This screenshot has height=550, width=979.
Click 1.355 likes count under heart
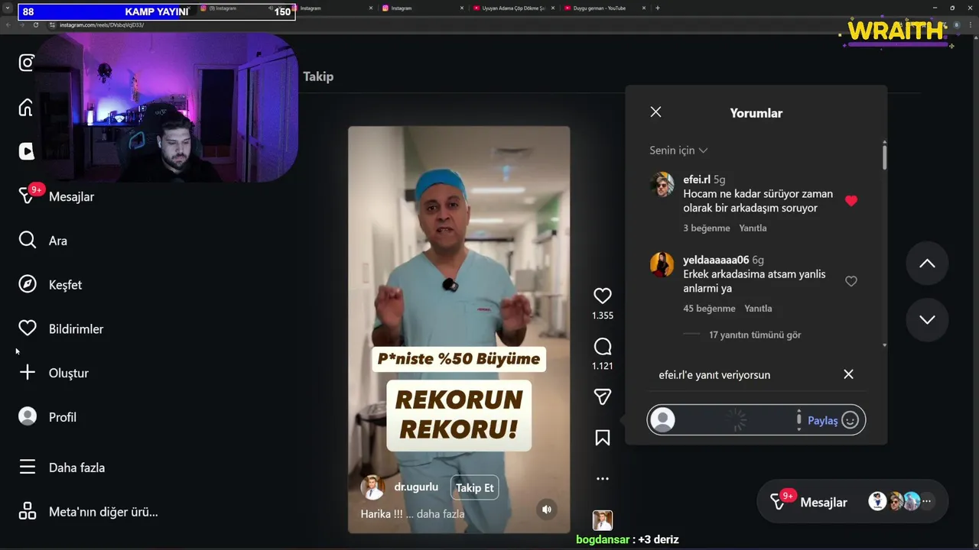click(x=603, y=315)
